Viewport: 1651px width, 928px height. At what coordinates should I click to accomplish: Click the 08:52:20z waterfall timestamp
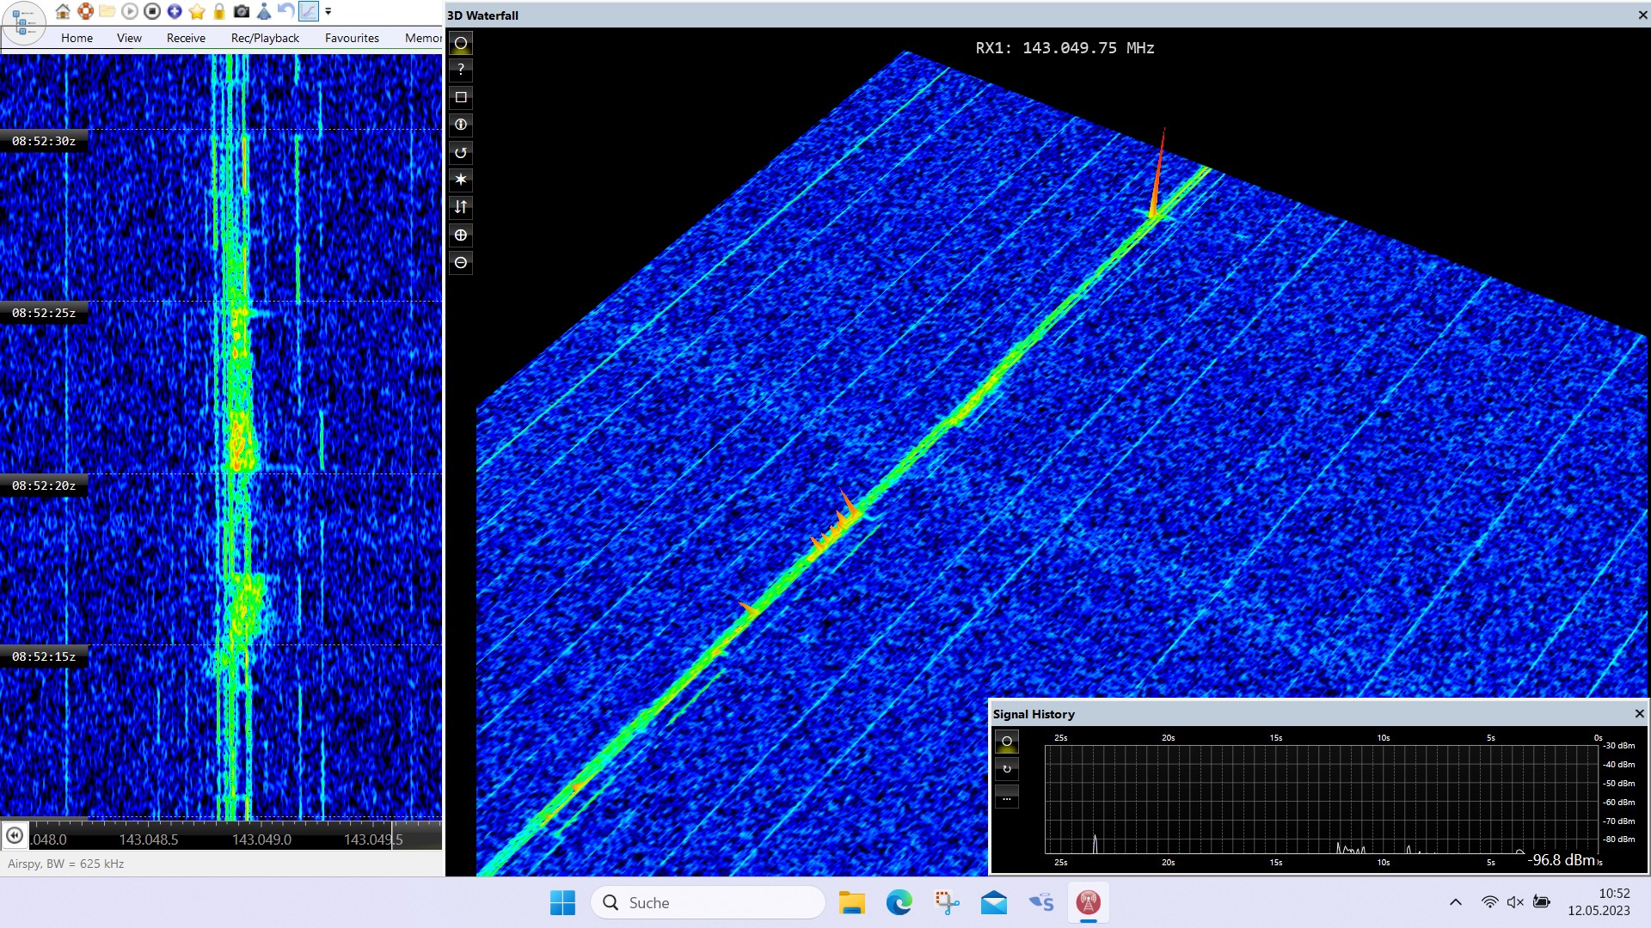[x=44, y=485]
